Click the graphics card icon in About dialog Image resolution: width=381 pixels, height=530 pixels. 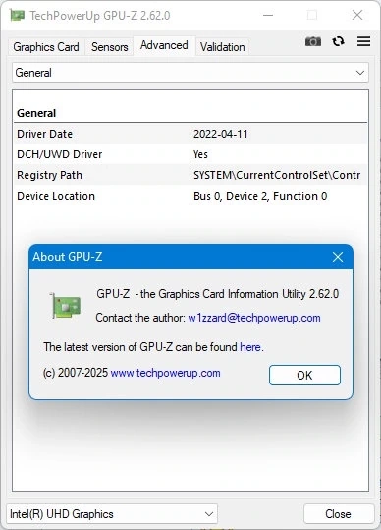[x=66, y=306]
